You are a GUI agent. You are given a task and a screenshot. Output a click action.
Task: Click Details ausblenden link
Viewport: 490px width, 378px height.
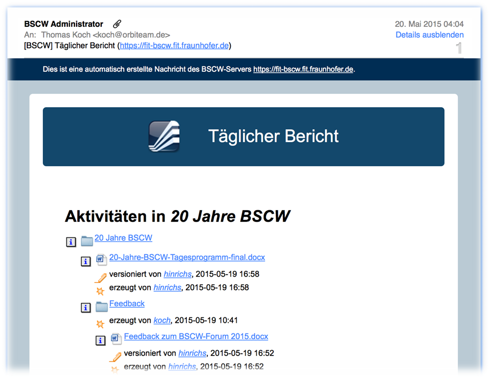[x=429, y=35]
